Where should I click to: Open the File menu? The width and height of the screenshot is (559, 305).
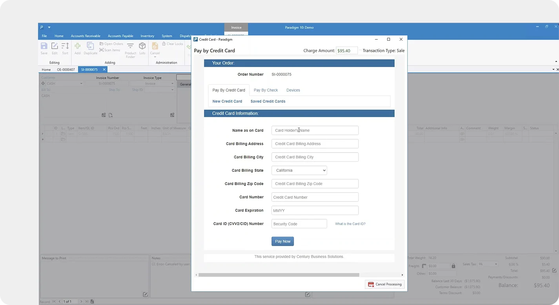coord(44,36)
